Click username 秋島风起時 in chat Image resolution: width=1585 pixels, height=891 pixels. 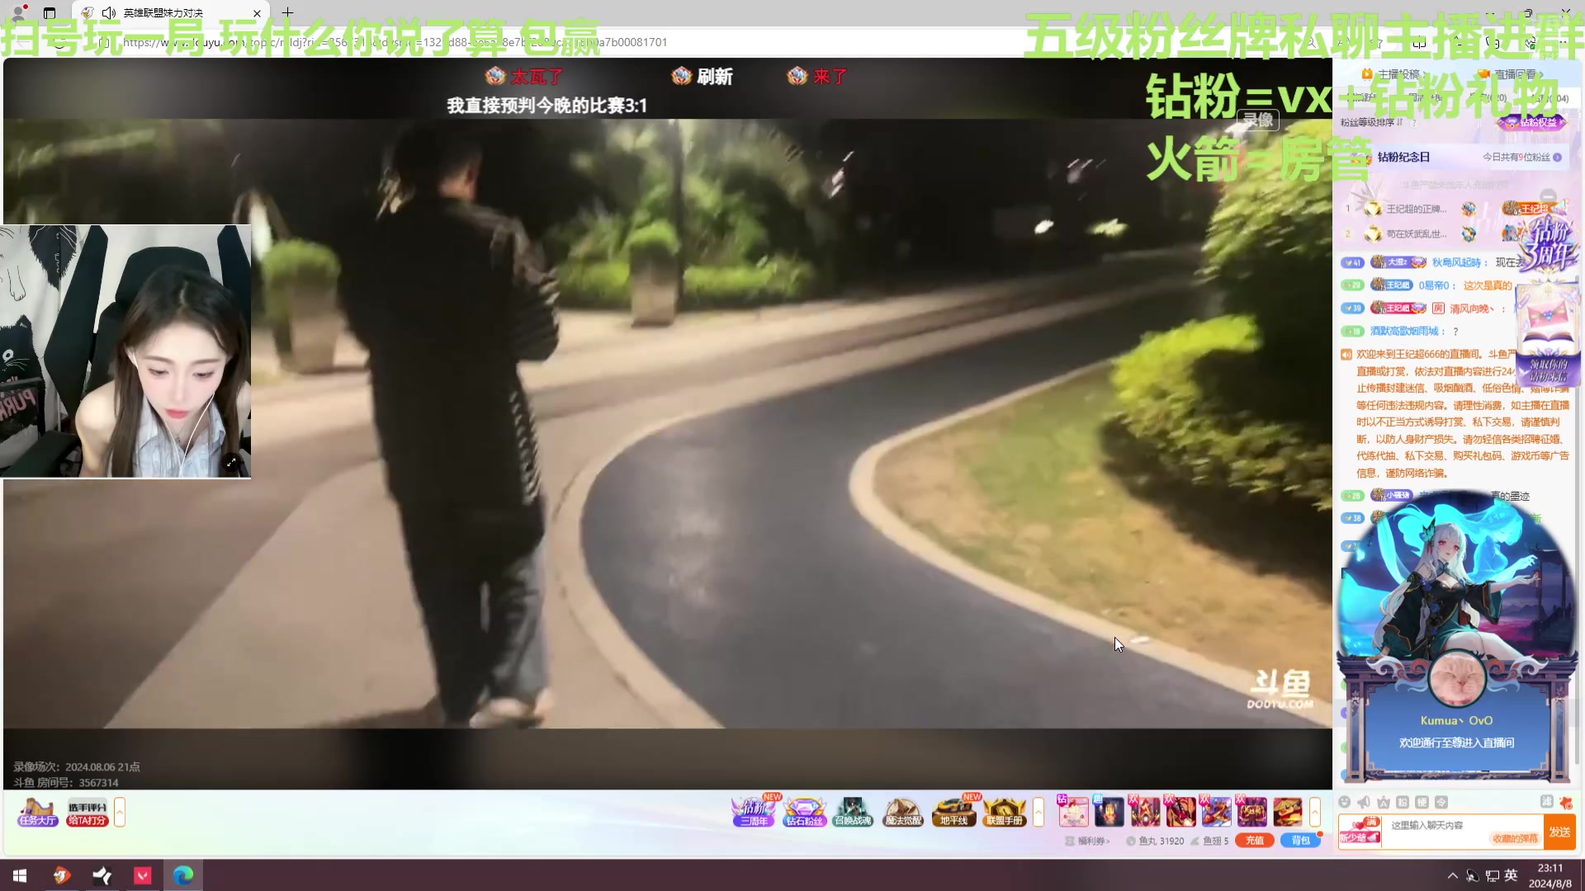1456,262
